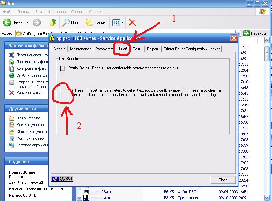The width and height of the screenshot is (272, 201).
Task: Click the Explorer scrollbar down arrow at bottom right
Action: [x=267, y=198]
